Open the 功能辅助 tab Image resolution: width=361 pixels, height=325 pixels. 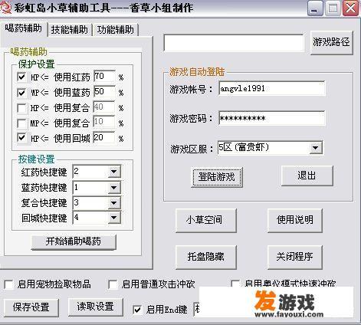tap(116, 30)
